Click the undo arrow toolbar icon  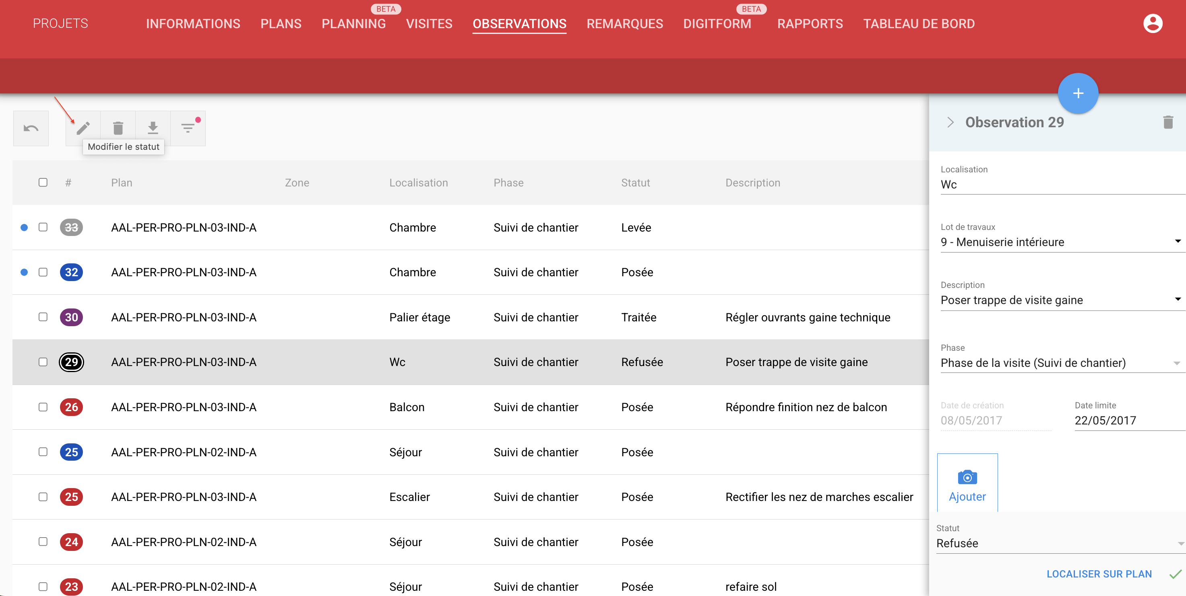31,128
